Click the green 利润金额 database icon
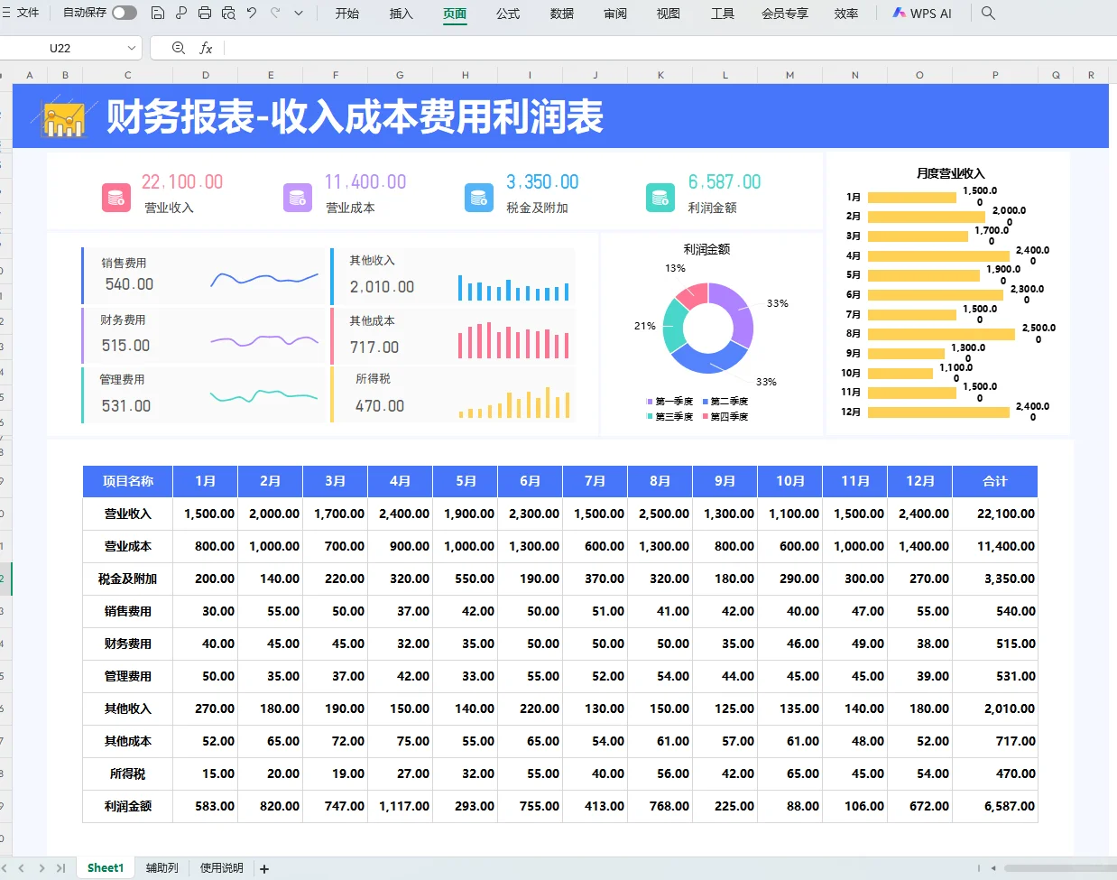This screenshot has height=880, width=1117. pyautogui.click(x=660, y=197)
